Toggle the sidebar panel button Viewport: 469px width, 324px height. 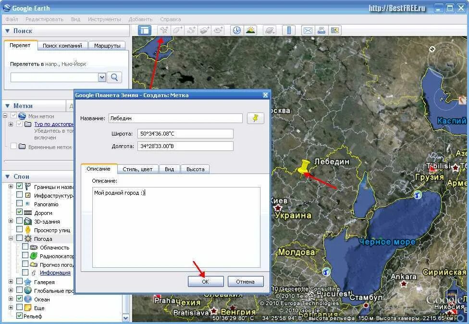[x=145, y=30]
